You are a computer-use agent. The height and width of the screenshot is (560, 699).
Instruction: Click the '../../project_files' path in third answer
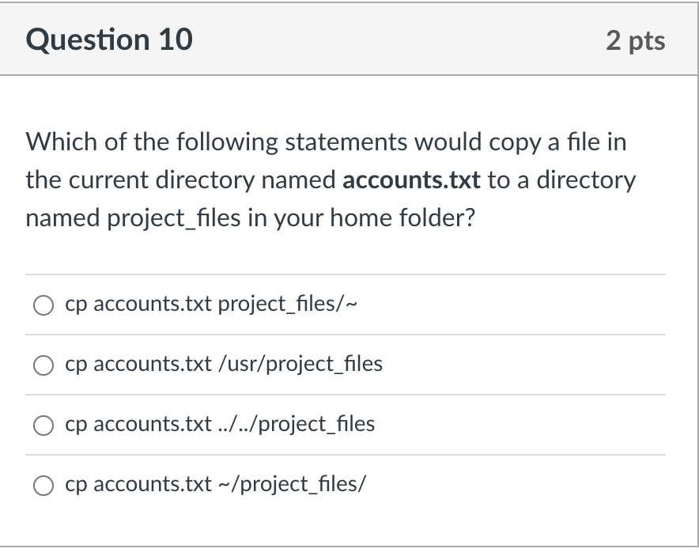pyautogui.click(x=296, y=424)
